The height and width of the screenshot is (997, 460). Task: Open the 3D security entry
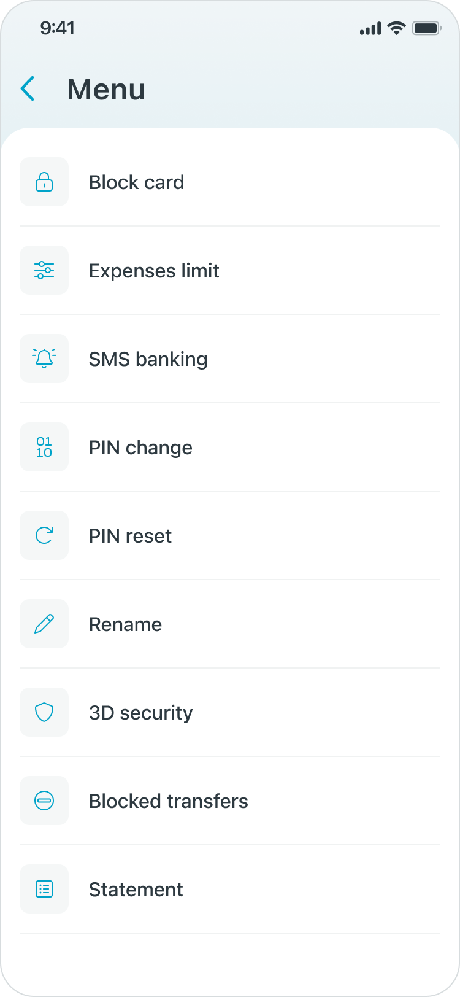[x=140, y=713]
